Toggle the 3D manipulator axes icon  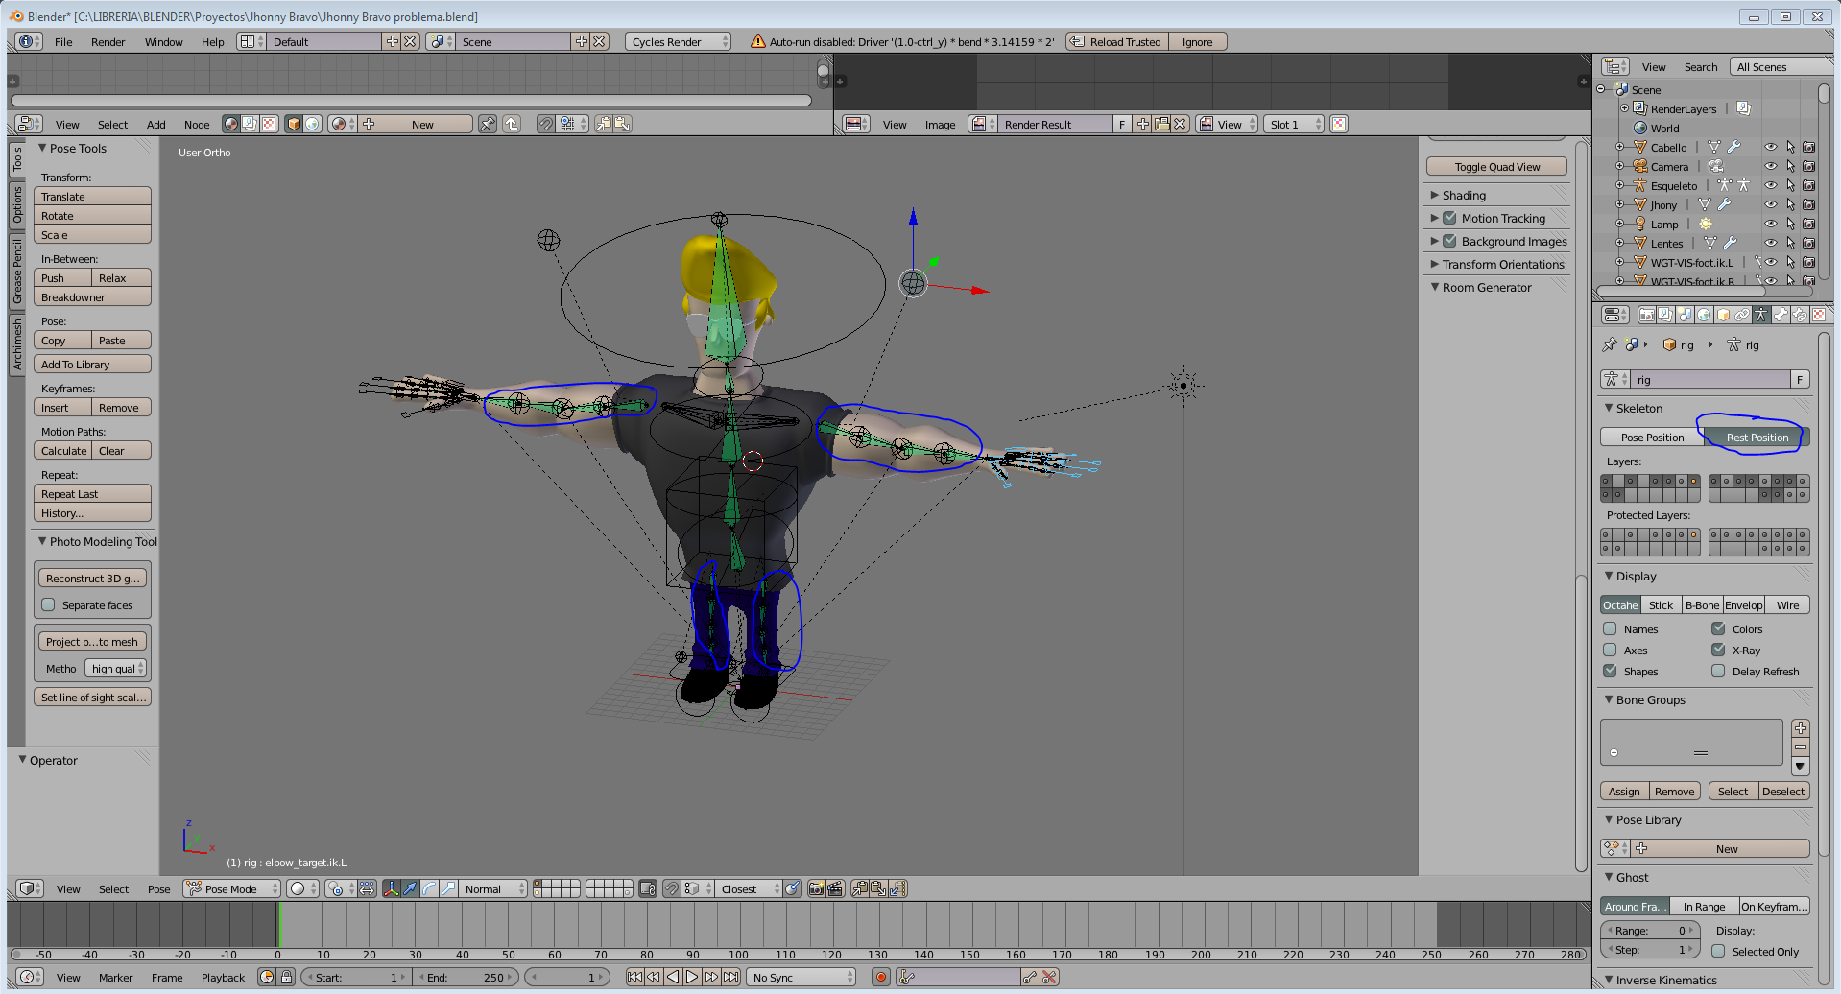tap(391, 888)
